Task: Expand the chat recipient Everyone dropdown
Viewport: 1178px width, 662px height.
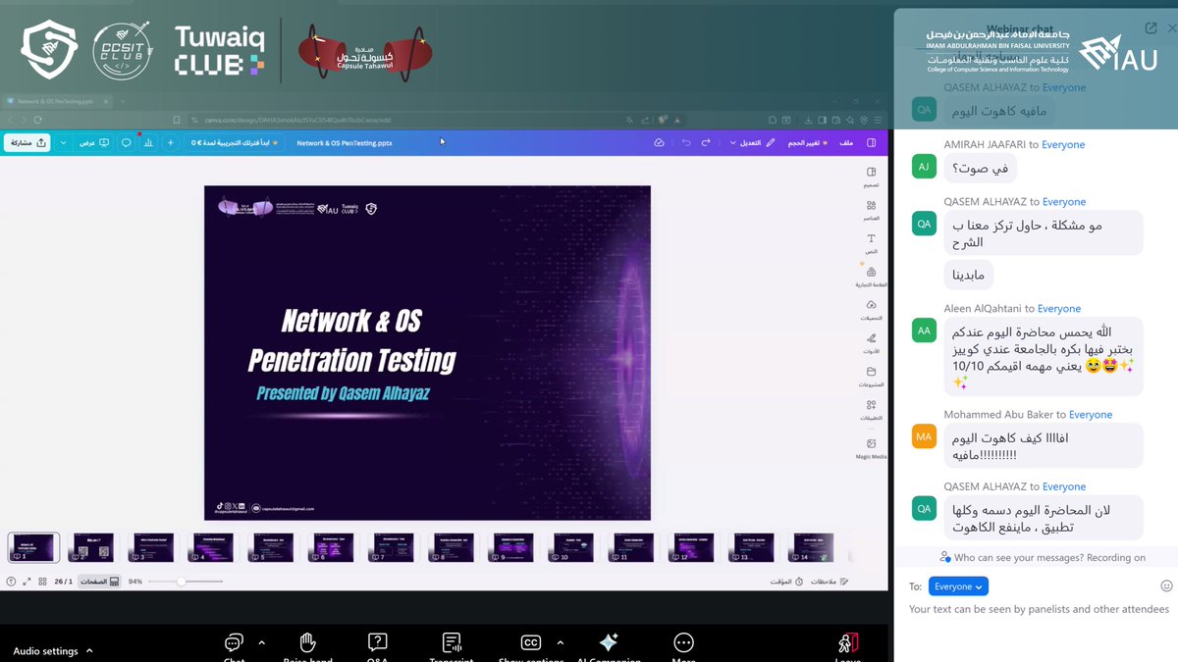Action: tap(958, 586)
